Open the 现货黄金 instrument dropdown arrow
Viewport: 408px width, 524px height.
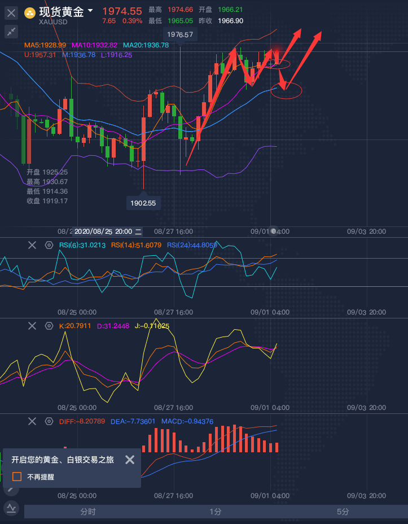click(90, 11)
